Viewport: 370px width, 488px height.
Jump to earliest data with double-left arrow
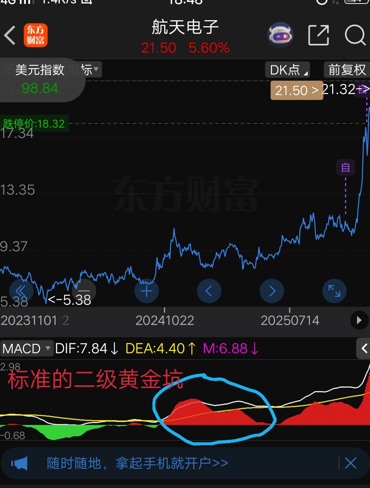pyautogui.click(x=21, y=291)
